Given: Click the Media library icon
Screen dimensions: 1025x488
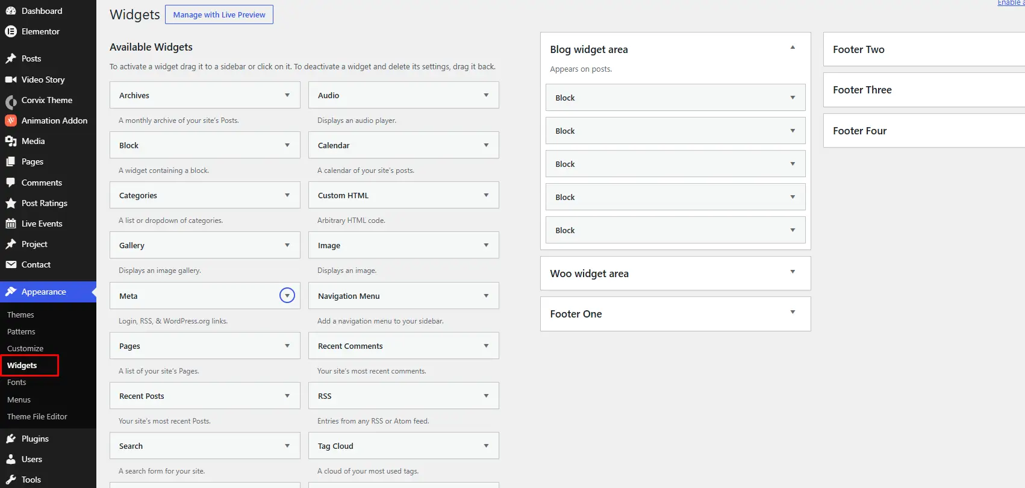Looking at the screenshot, I should (11, 141).
